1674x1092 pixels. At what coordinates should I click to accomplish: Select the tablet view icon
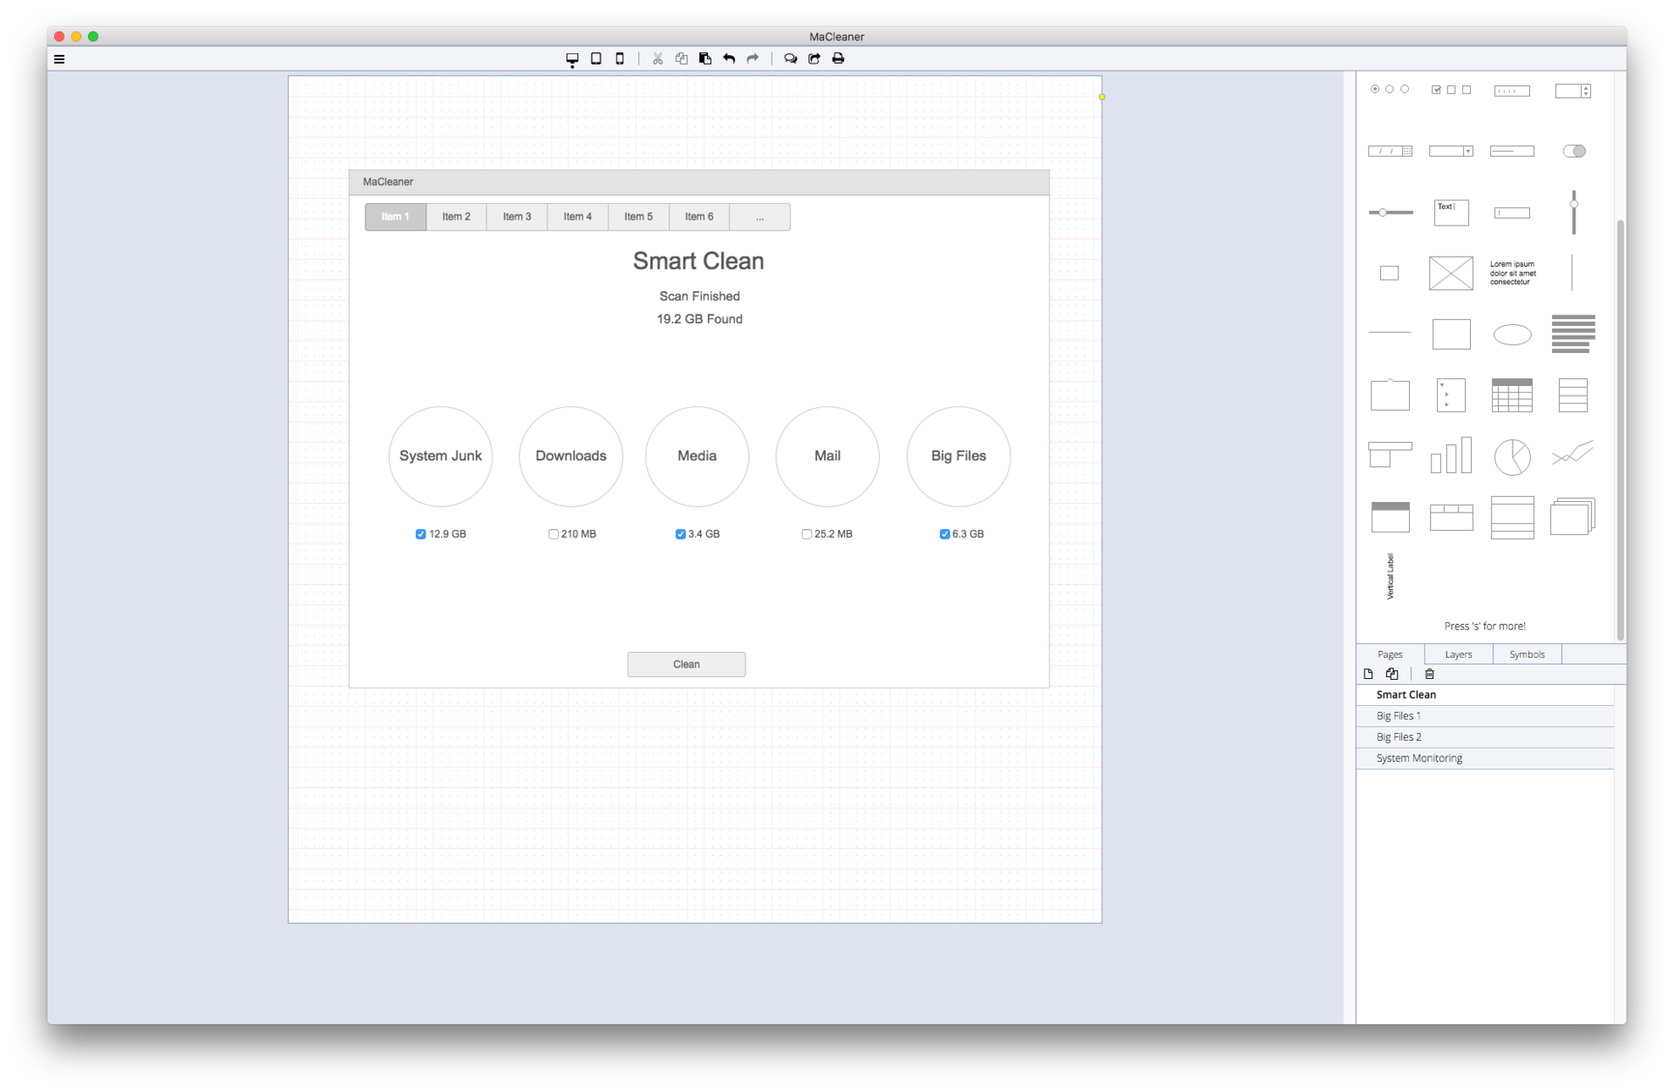click(x=595, y=58)
